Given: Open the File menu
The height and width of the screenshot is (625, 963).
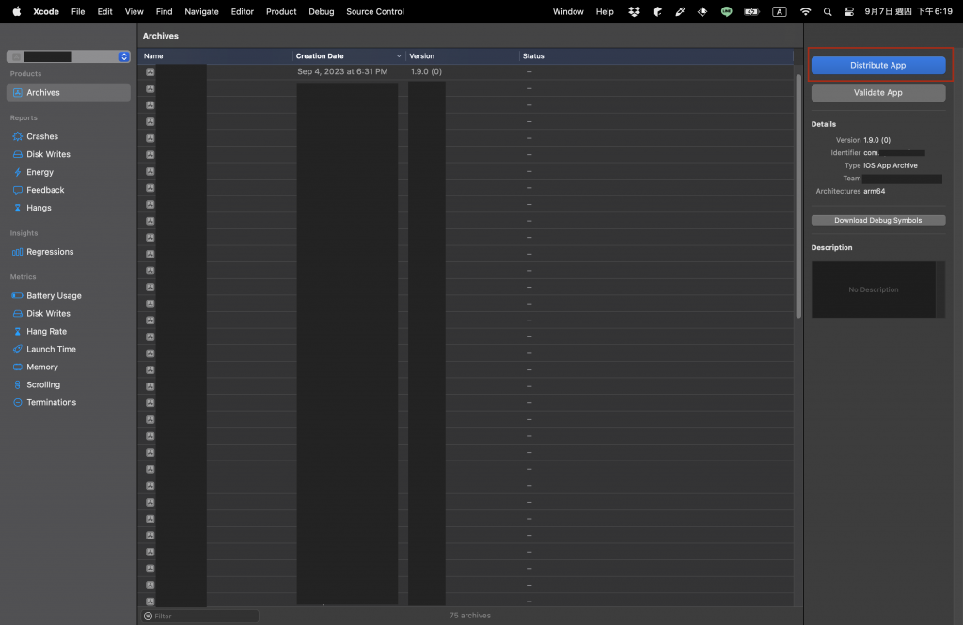Looking at the screenshot, I should [x=78, y=11].
